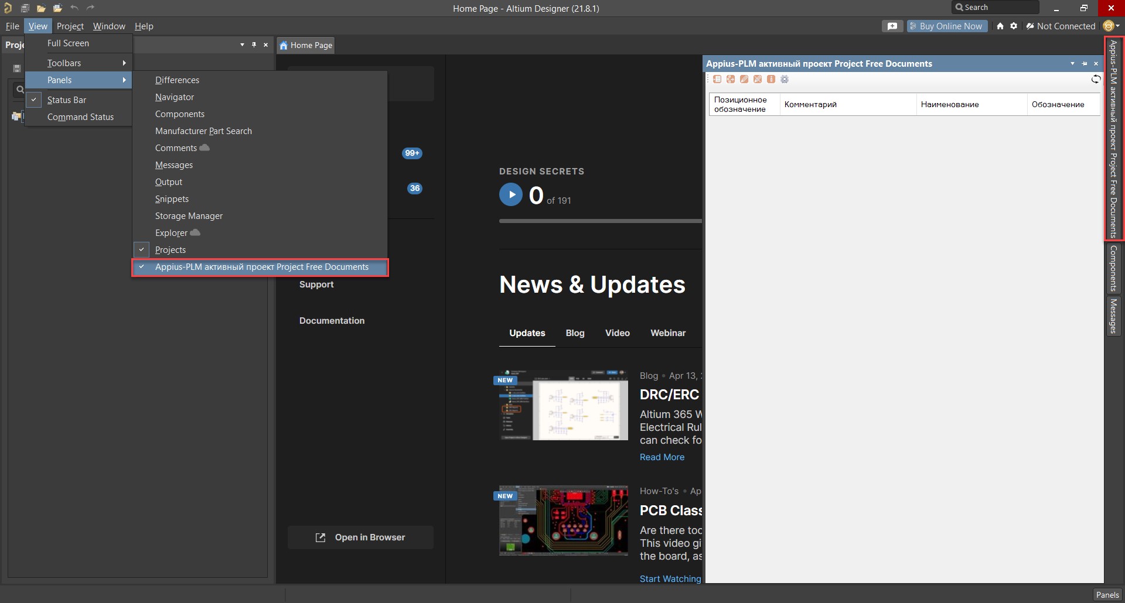Screen dimensions: 1125x603
Task: Click the undo arrow icon
Action: [x=74, y=8]
